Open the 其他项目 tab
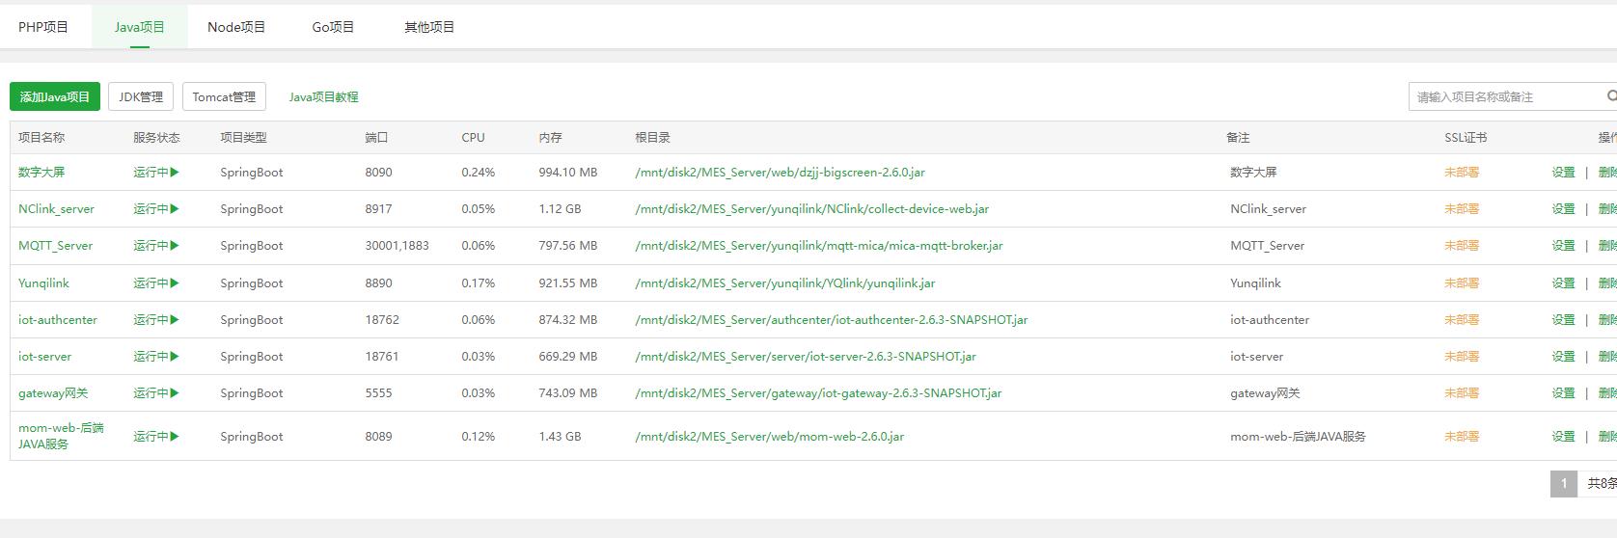Viewport: 1617px width, 538px height. pyautogui.click(x=429, y=27)
